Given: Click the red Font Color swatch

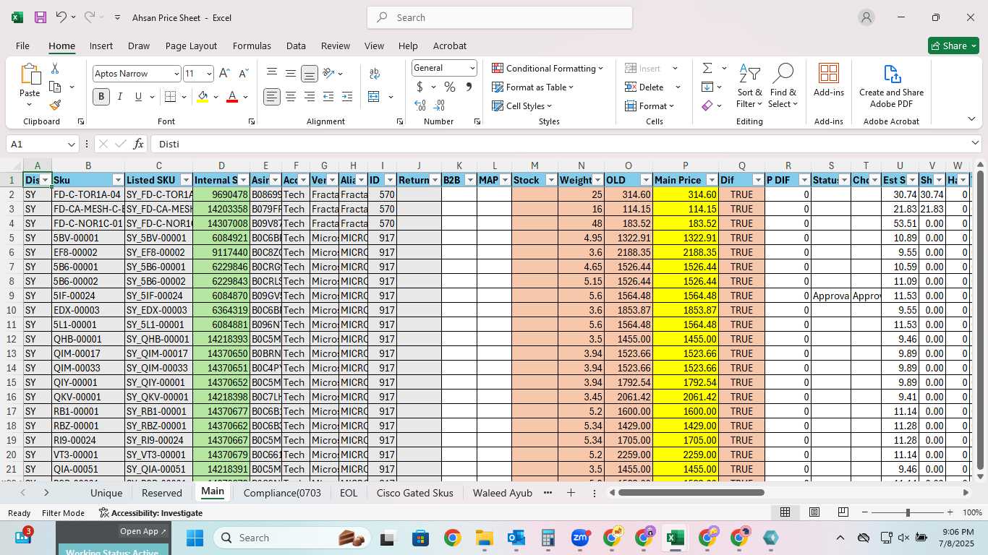Looking at the screenshot, I should coord(232,97).
